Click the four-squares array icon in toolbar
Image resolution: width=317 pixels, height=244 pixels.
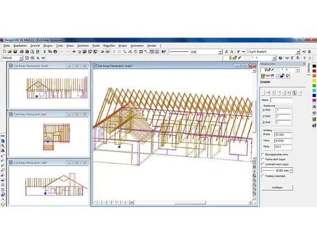pyautogui.click(x=141, y=51)
